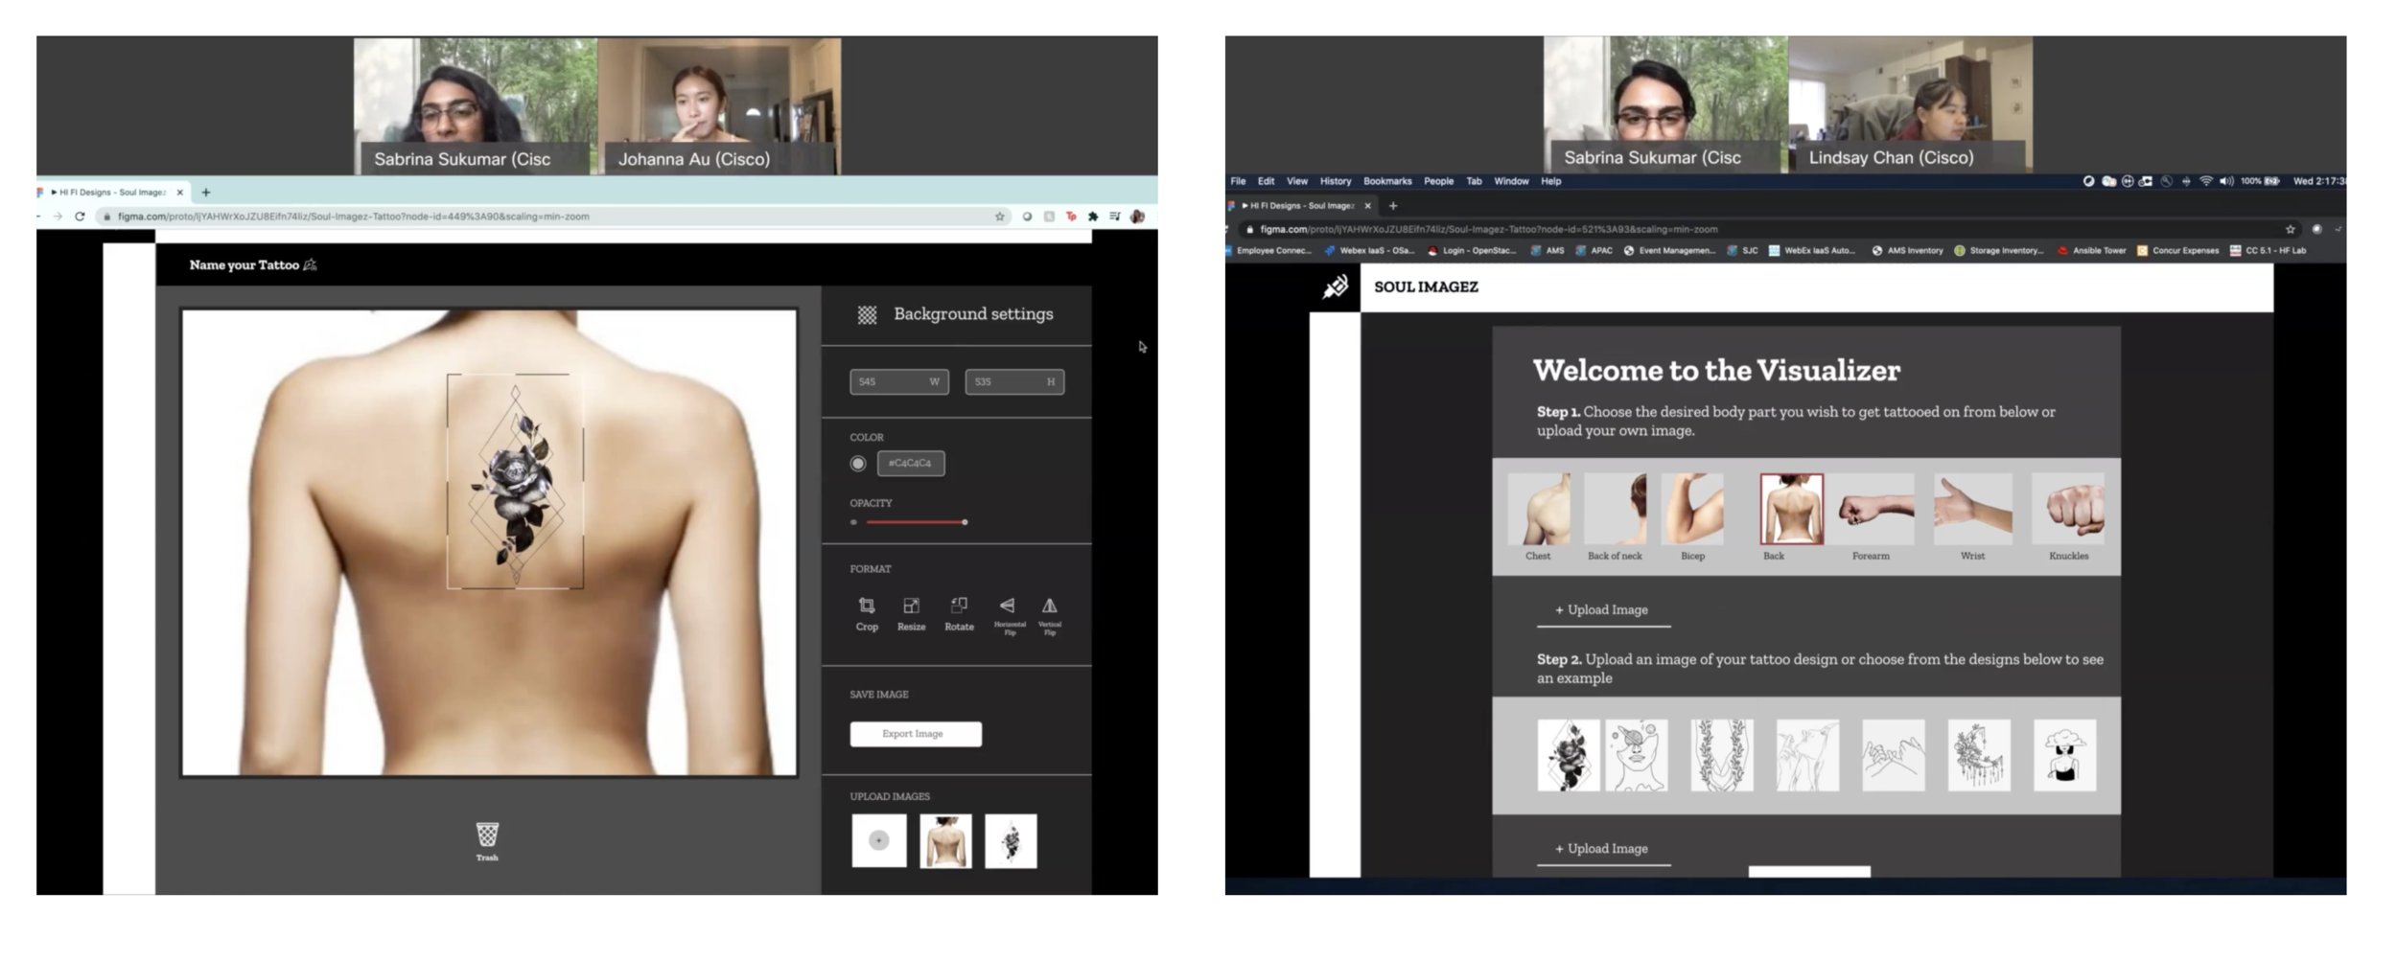
Task: Select the back photo thumbnail under Upload Images
Action: pyautogui.click(x=945, y=841)
